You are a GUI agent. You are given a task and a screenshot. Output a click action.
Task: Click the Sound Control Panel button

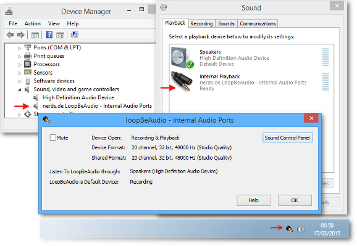click(x=288, y=137)
